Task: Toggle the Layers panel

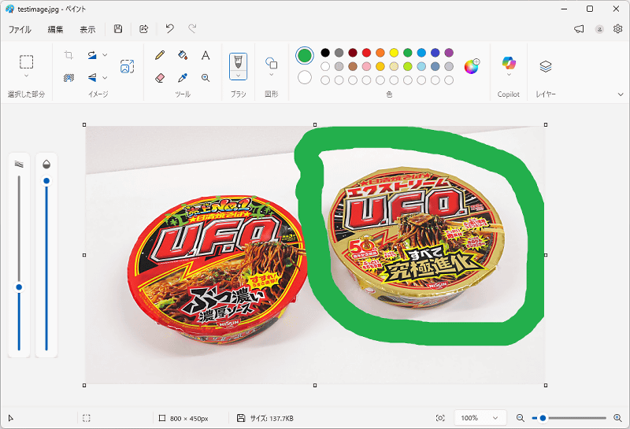Action: (546, 66)
